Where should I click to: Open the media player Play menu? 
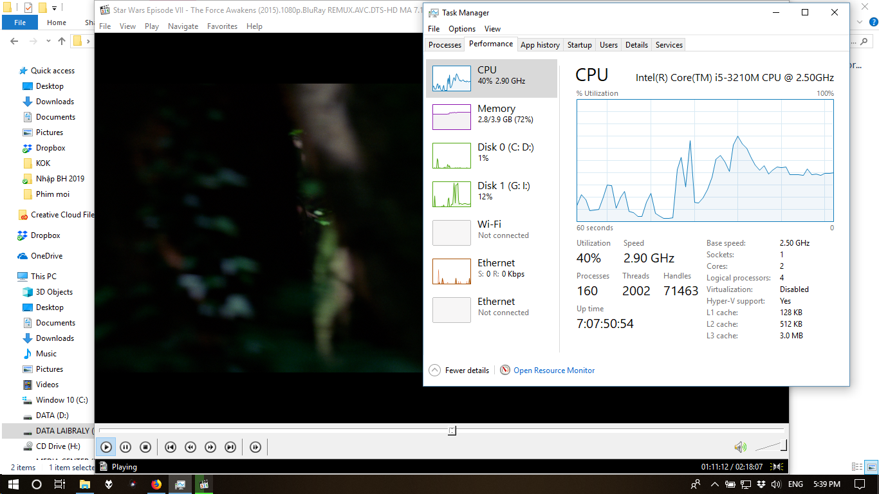pyautogui.click(x=152, y=26)
